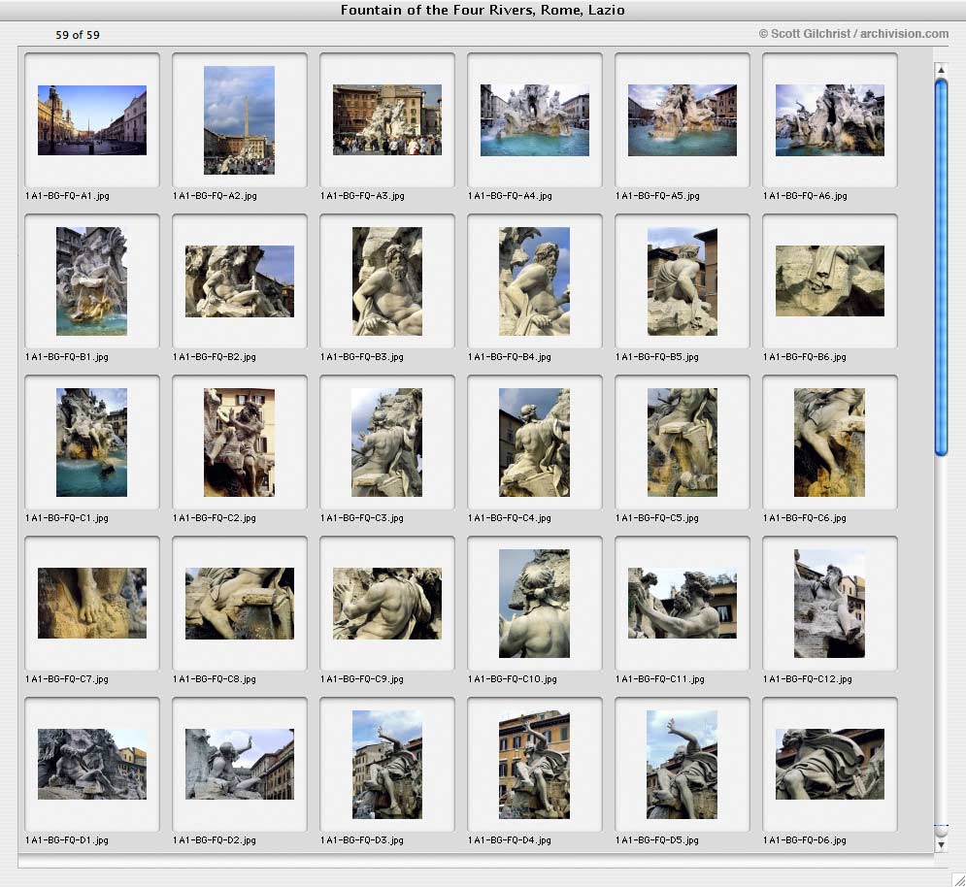Open thumbnail image for 1A1-BG-FQ-C4.jpg
This screenshot has width=966, height=887.
[534, 443]
